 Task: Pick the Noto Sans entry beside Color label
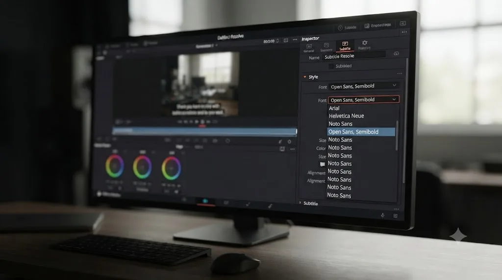pyautogui.click(x=340, y=148)
